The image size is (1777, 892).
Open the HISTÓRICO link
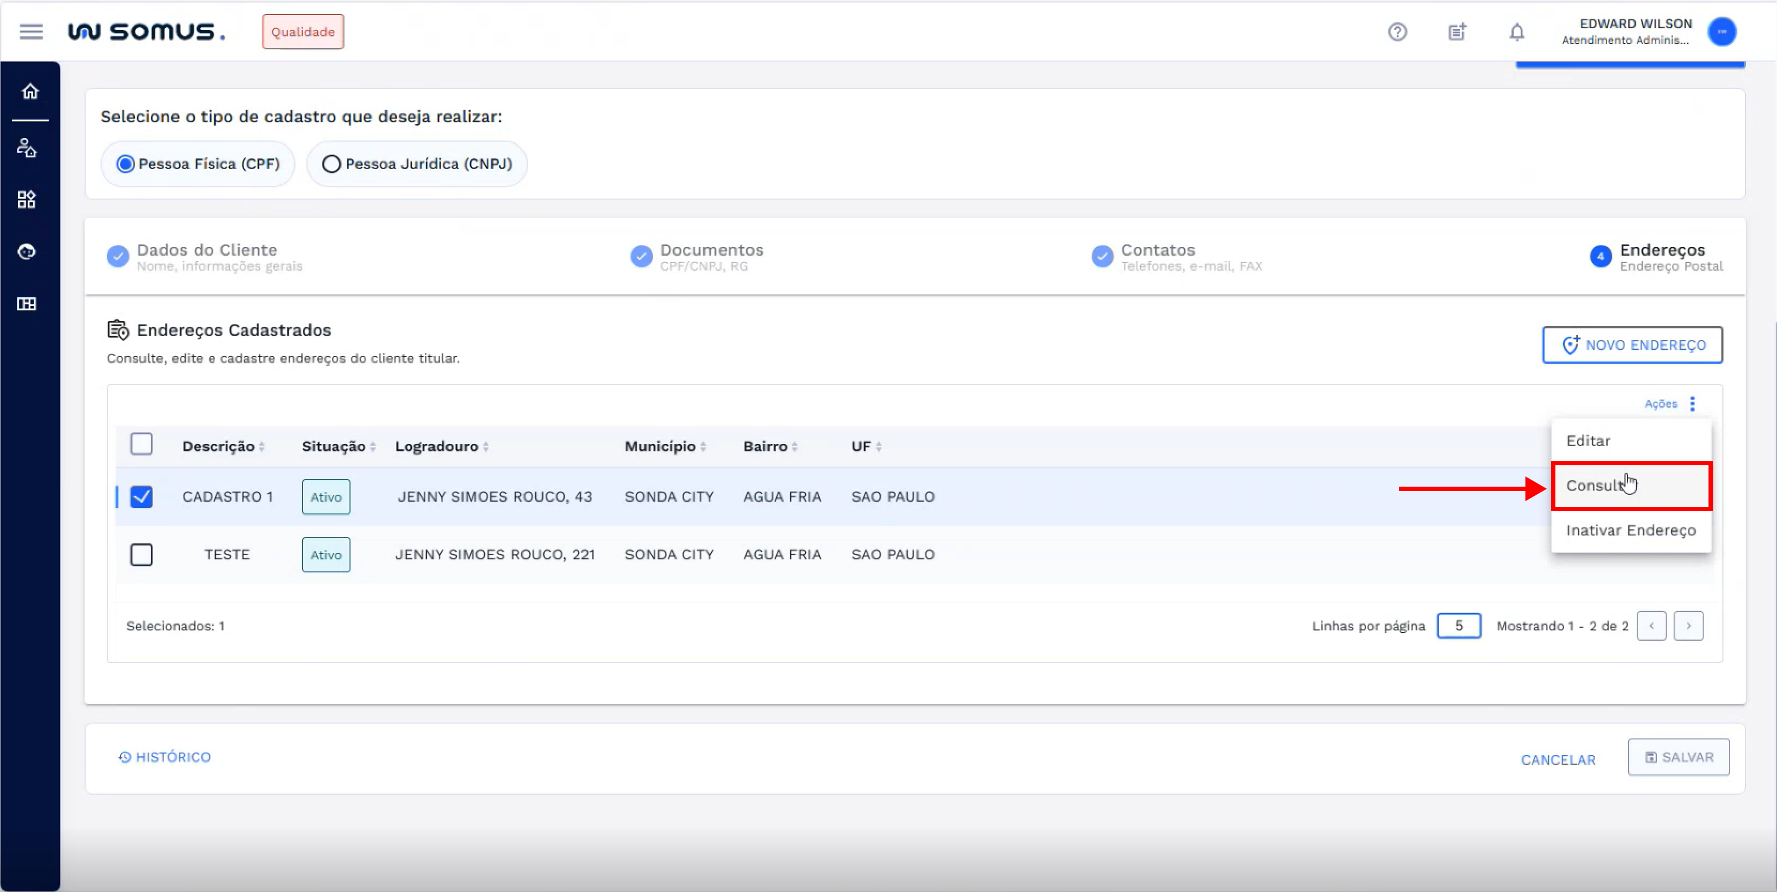[164, 757]
